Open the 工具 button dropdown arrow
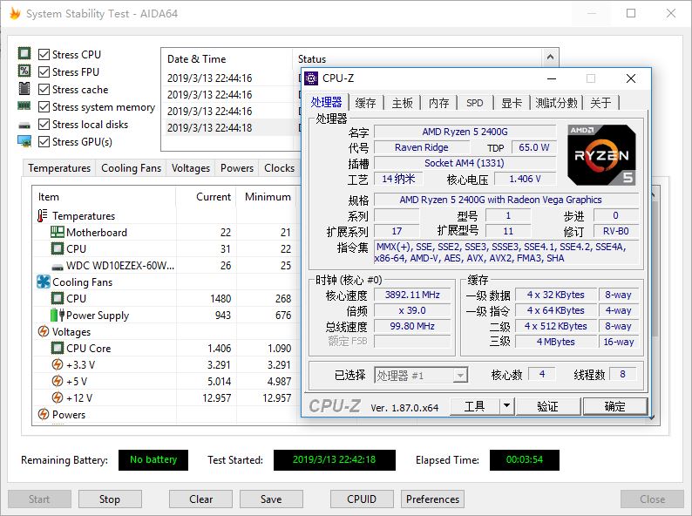 pyautogui.click(x=506, y=406)
